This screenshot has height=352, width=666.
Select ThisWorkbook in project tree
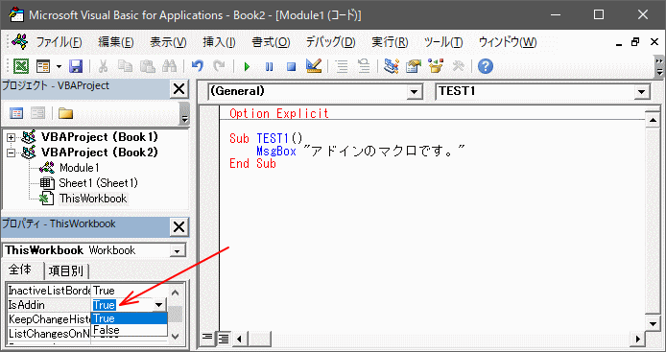pos(93,199)
